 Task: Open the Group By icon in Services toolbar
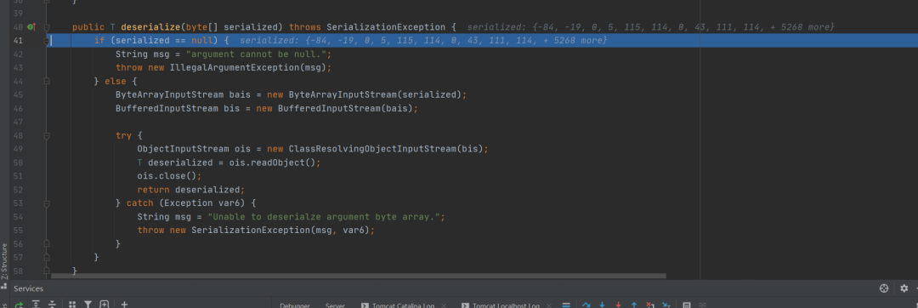(72, 305)
